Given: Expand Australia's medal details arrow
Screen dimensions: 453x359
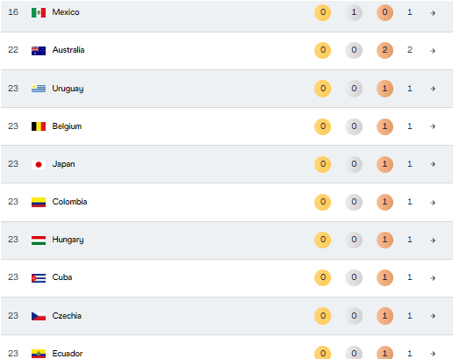Looking at the screenshot, I should click(433, 51).
